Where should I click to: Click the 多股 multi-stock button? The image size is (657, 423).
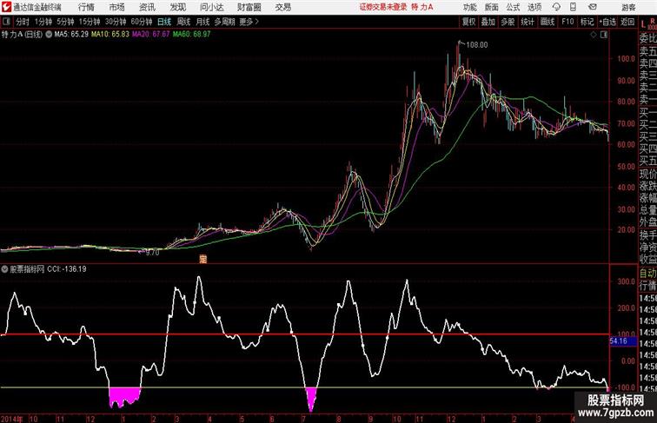click(508, 22)
